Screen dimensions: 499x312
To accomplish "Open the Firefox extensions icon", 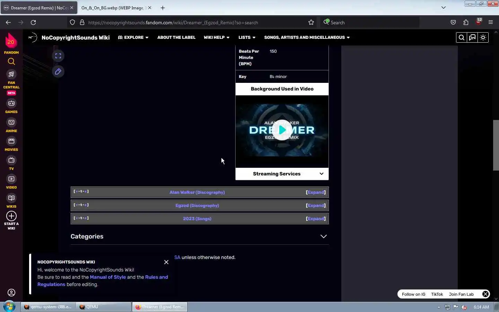I will [466, 23].
